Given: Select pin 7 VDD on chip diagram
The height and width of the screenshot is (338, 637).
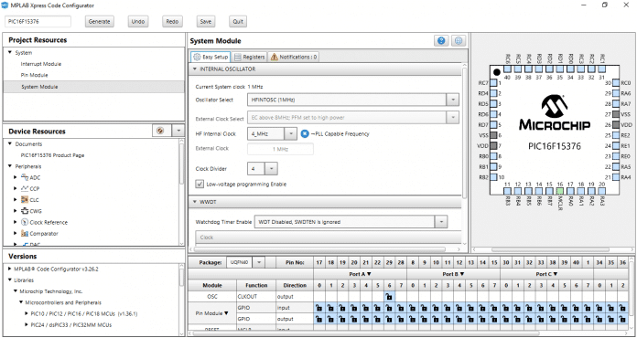Looking at the screenshot, I should pyautogui.click(x=493, y=145).
